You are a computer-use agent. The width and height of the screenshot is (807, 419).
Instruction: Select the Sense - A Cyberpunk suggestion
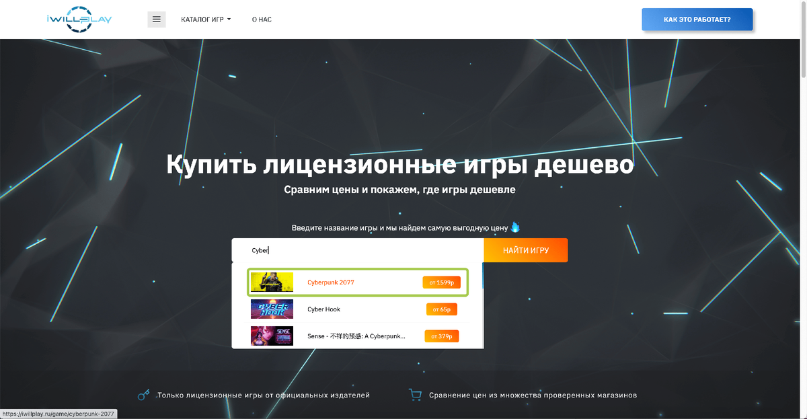358,336
